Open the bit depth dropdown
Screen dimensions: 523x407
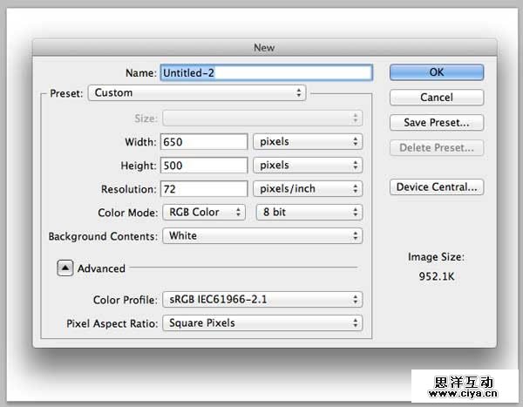pyautogui.click(x=307, y=212)
